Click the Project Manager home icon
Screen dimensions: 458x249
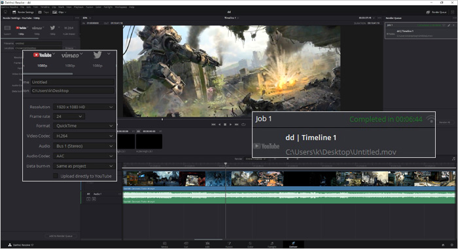click(443, 245)
